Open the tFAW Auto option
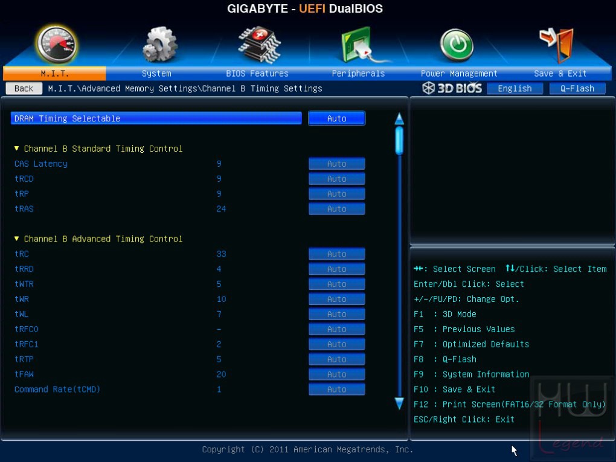Screen dimensions: 616x462 (x=336, y=374)
